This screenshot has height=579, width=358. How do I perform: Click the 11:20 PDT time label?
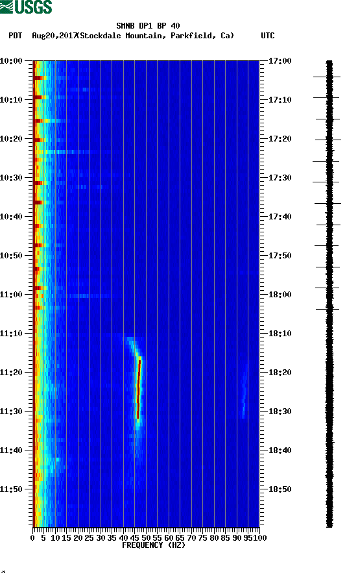tap(12, 373)
